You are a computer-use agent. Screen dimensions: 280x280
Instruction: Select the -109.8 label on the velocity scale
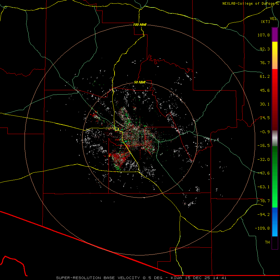263,228
